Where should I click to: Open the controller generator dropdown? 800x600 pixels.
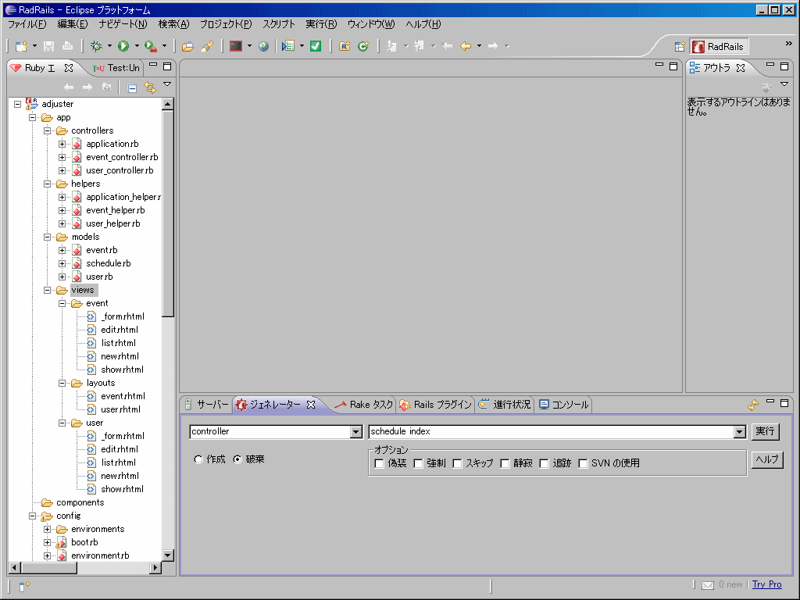click(356, 431)
